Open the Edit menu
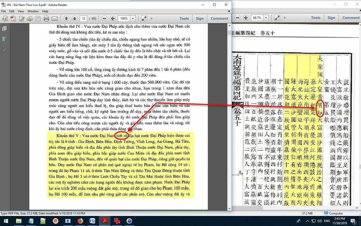Image resolution: width=361 pixels, height=226 pixels. [x=12, y=11]
